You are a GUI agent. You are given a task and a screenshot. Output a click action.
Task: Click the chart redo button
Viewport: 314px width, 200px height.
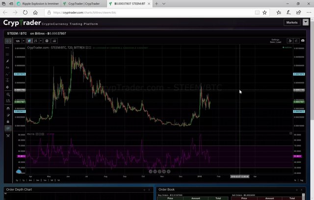tap(296, 41)
